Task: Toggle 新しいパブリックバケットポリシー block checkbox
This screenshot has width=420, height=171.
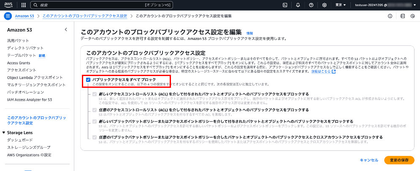Action: (94, 121)
